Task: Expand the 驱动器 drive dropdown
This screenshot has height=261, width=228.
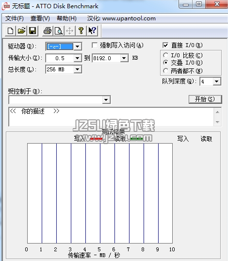Action: (x=78, y=47)
